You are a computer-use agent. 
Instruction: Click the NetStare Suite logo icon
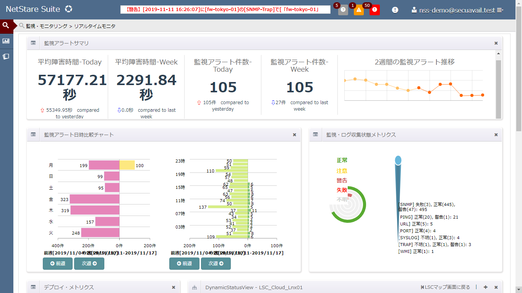click(68, 9)
